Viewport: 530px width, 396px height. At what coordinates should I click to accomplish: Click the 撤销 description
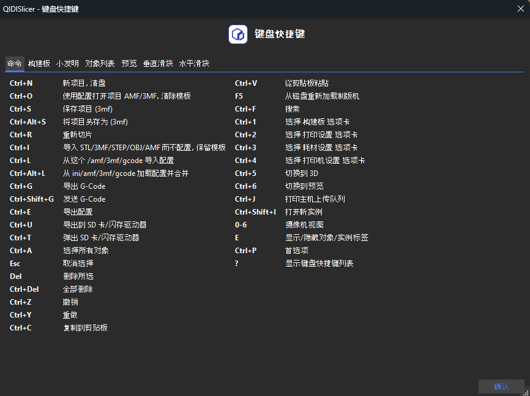(70, 302)
